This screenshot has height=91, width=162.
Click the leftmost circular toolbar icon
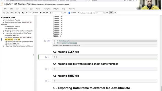pyautogui.click(x=4, y=13)
